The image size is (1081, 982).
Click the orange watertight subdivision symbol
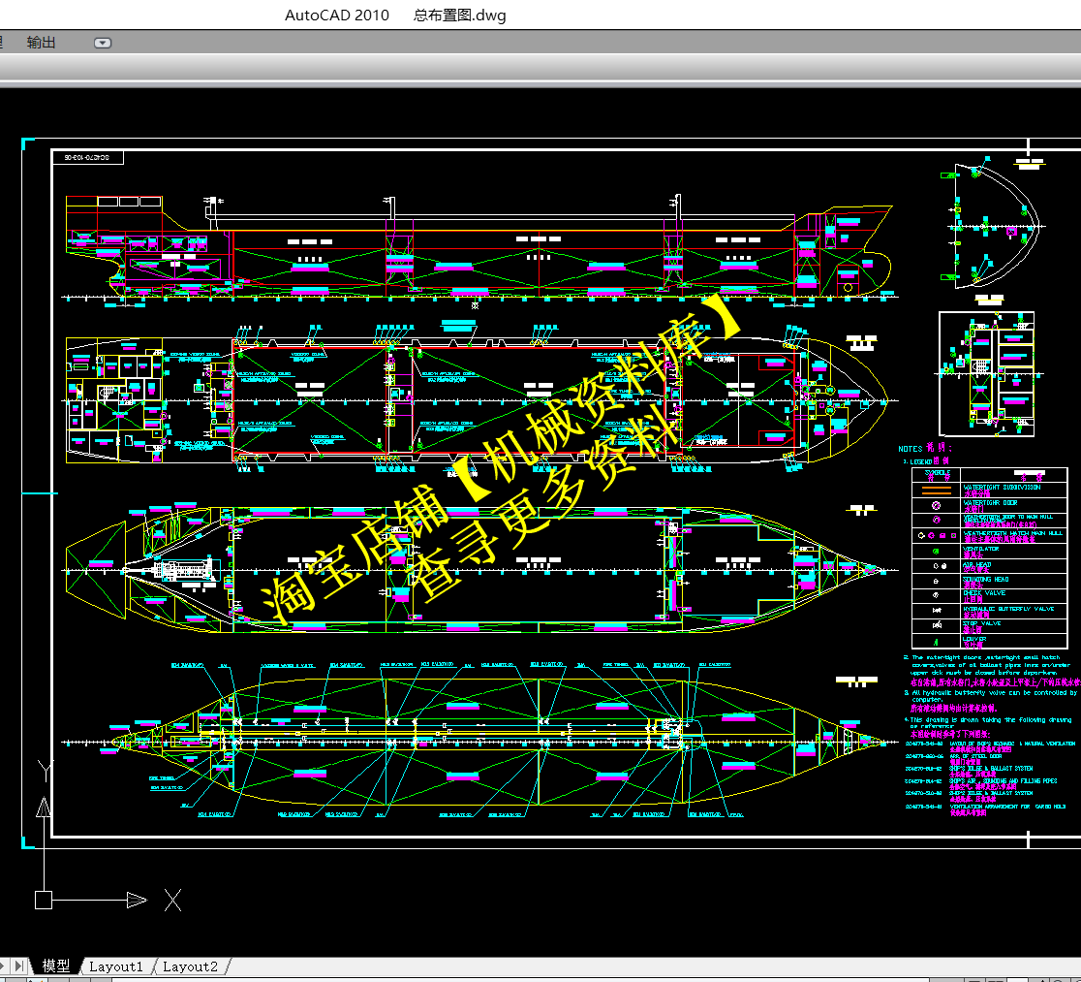[x=937, y=491]
